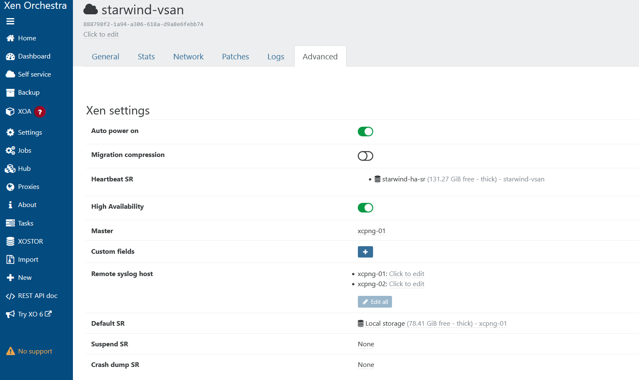The height and width of the screenshot is (380, 639).
Task: Enable the Migration compression toggle
Action: [x=365, y=156]
